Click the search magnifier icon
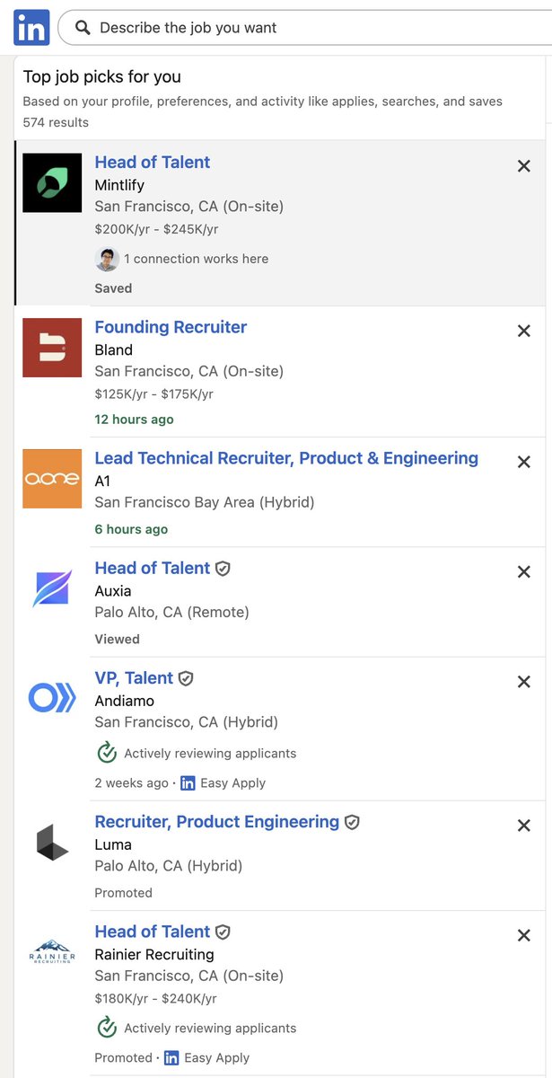 [83, 28]
